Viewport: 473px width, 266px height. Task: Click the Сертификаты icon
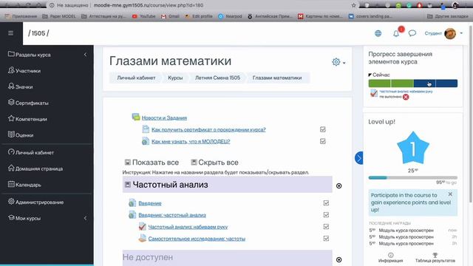pyautogui.click(x=11, y=102)
